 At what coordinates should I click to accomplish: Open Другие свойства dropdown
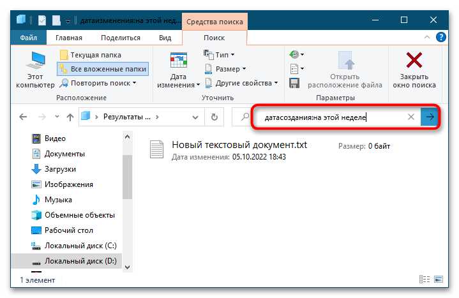coord(241,83)
